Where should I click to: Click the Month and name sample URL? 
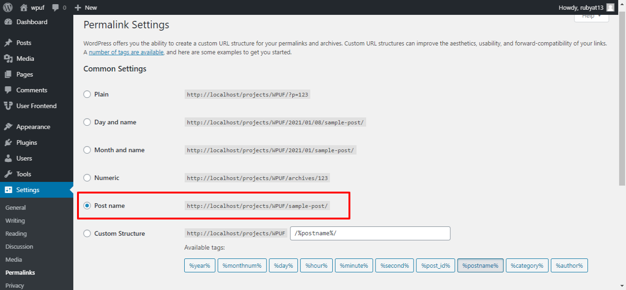[x=271, y=150]
